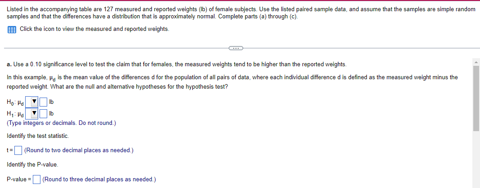Click the part a. significance level question text
This screenshot has width=480, height=188.
(177, 64)
